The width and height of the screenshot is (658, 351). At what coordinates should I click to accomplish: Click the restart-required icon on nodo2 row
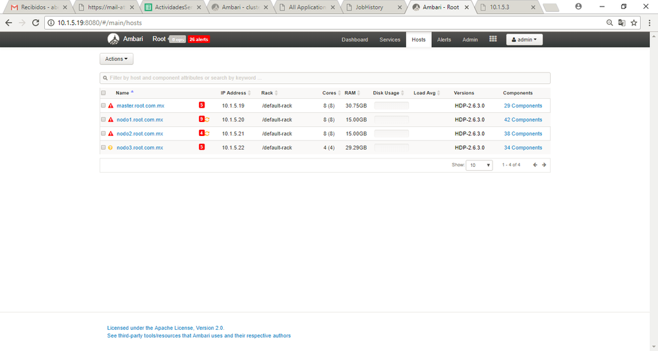coord(207,133)
